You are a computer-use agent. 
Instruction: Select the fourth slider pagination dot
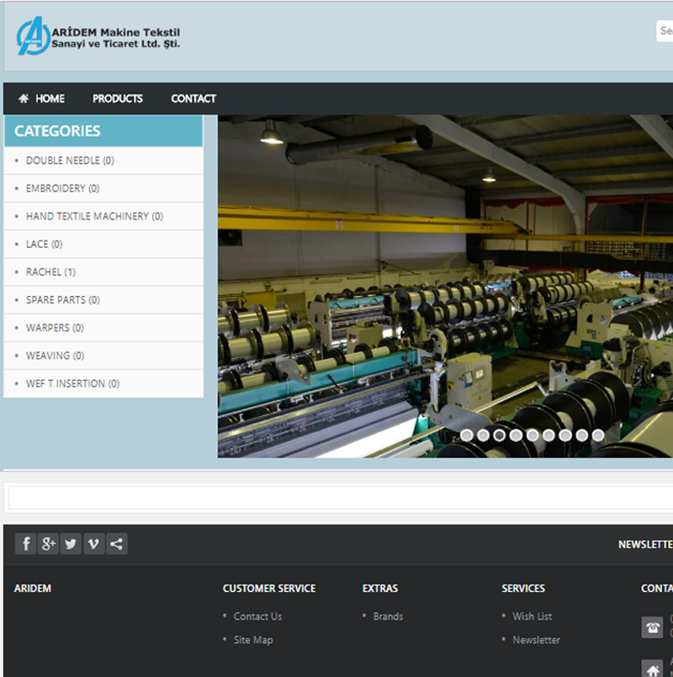tap(516, 435)
